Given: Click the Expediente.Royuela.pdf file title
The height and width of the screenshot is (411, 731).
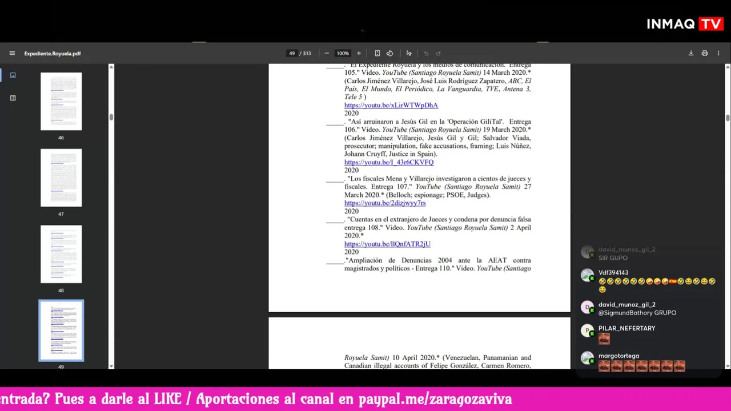Looking at the screenshot, I should [53, 53].
